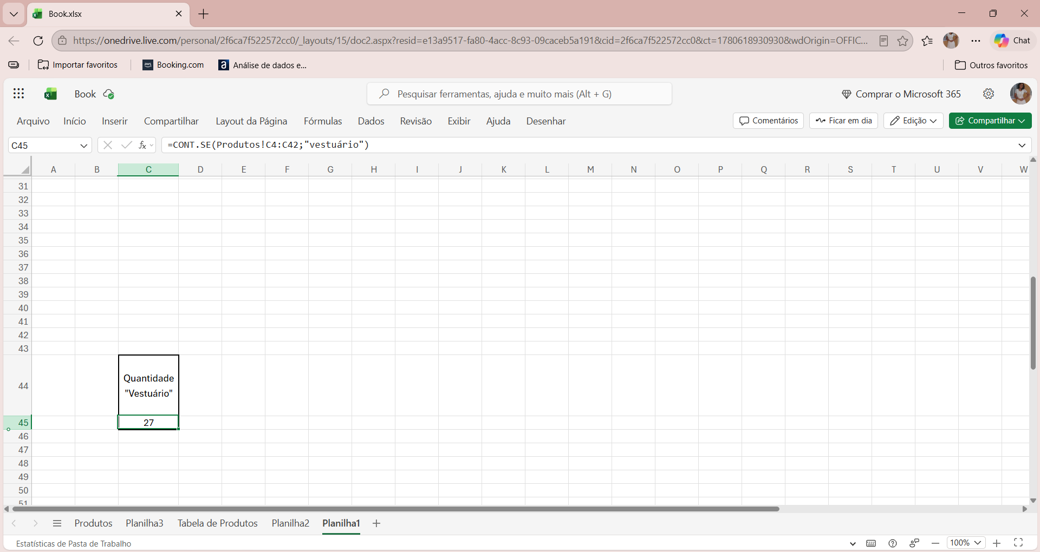1040x552 pixels.
Task: Select the Quantidade "Vestuário" cell
Action: coord(148,385)
